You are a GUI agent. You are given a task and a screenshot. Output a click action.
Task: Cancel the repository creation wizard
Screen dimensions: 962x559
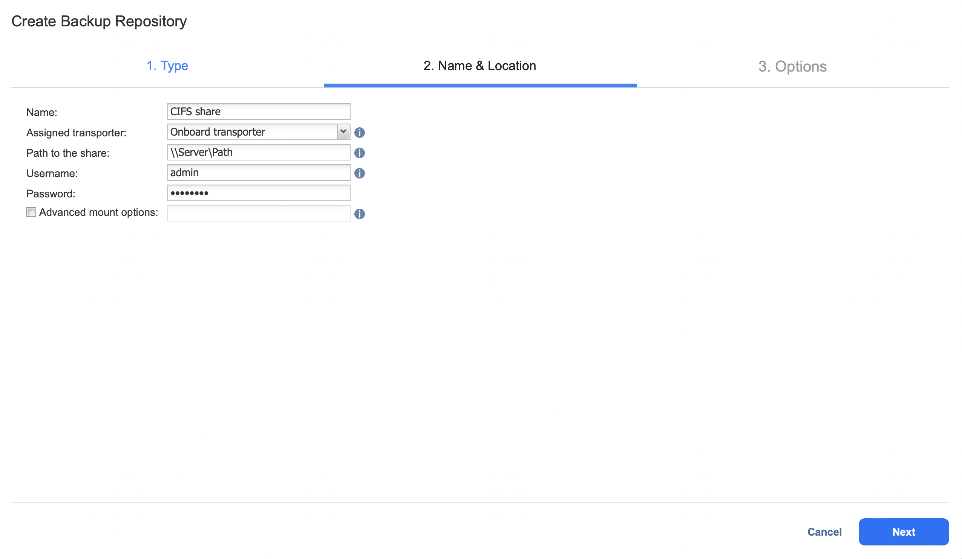(x=824, y=532)
